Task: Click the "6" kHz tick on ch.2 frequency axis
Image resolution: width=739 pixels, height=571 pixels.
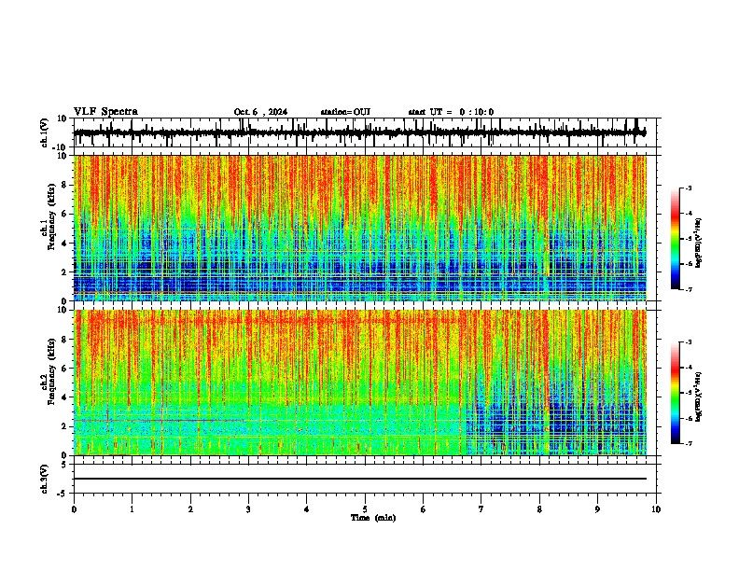Action: tap(64, 369)
